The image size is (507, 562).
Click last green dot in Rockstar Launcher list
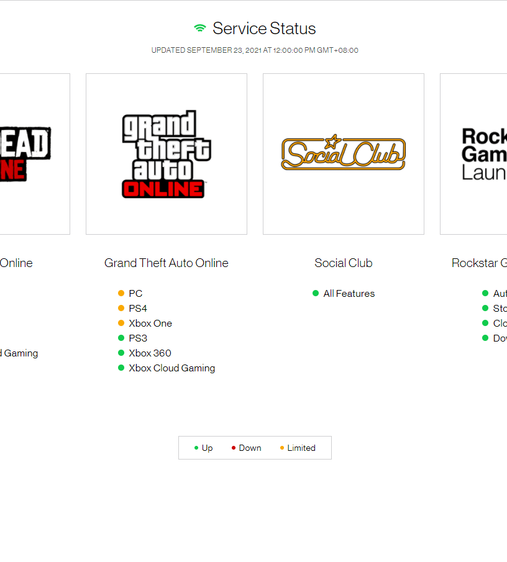(485, 338)
